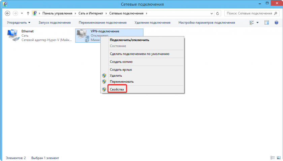
Task: Click Создать ярлык in the context menu
Action: tap(121, 70)
